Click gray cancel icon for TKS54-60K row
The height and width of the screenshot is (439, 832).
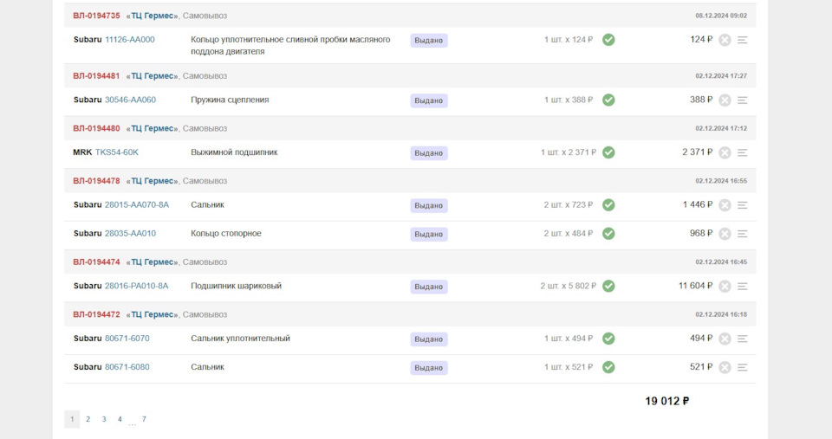point(725,152)
